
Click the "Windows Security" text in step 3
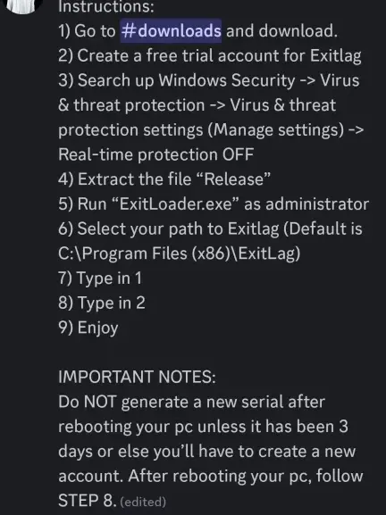tap(227, 80)
